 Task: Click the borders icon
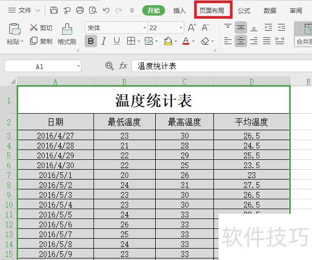[x=131, y=41]
